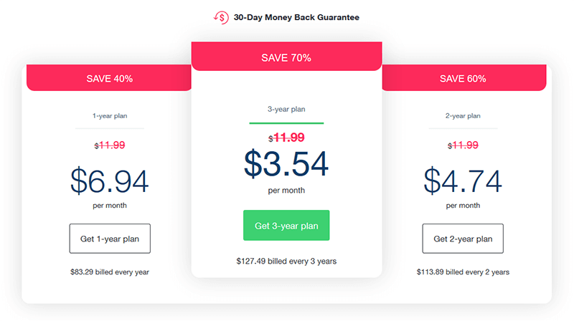Click the Get 1-year plan button

[110, 239]
